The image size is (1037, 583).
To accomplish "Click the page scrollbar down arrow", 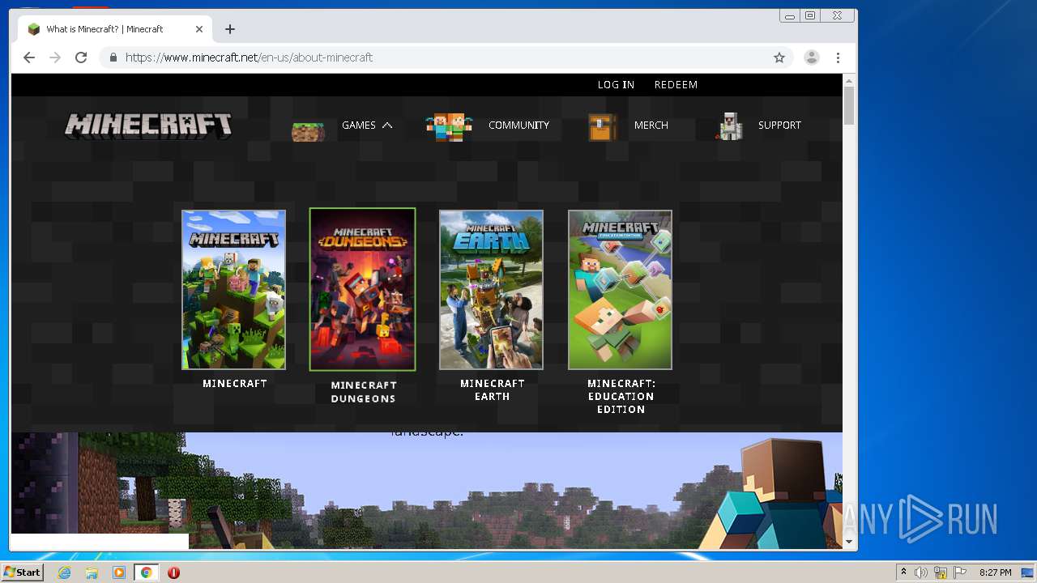I will (849, 541).
